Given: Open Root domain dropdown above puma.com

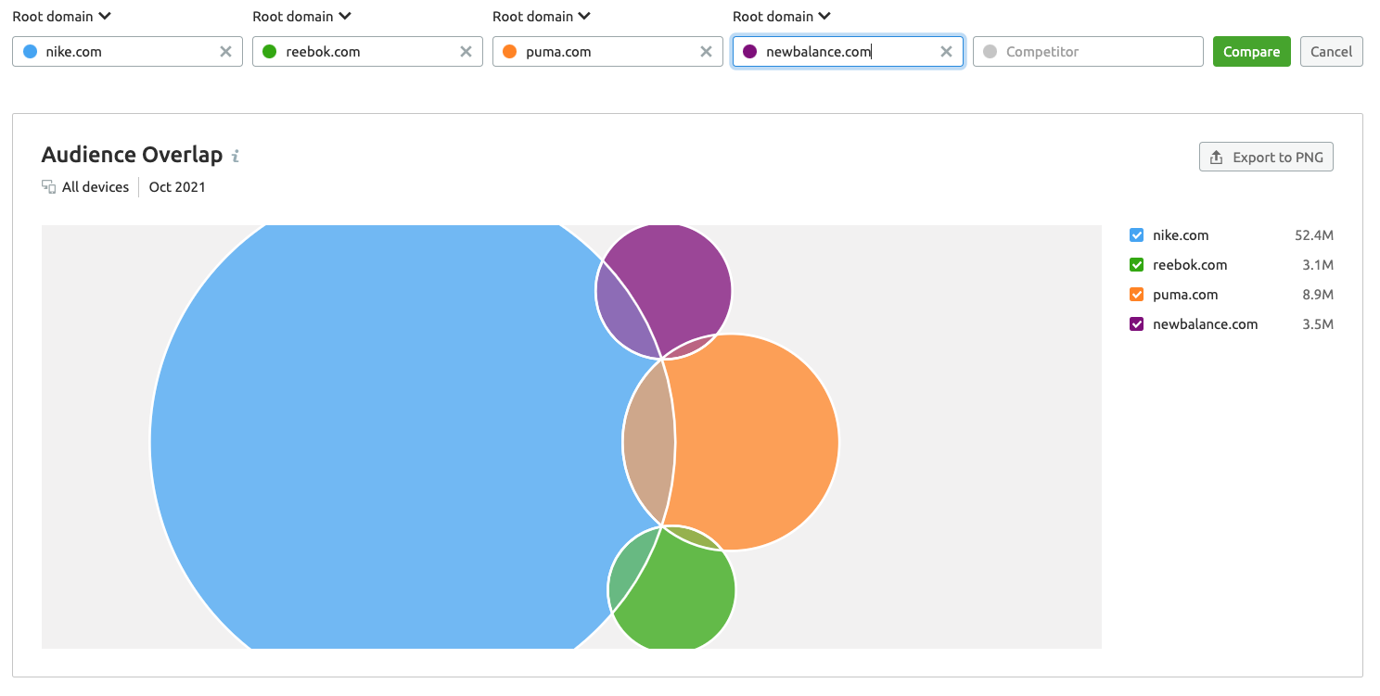Looking at the screenshot, I should click(543, 17).
